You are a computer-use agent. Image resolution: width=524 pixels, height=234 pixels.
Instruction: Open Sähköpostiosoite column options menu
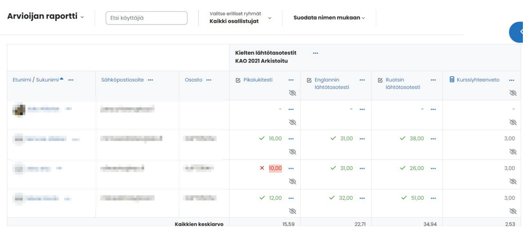150,80
